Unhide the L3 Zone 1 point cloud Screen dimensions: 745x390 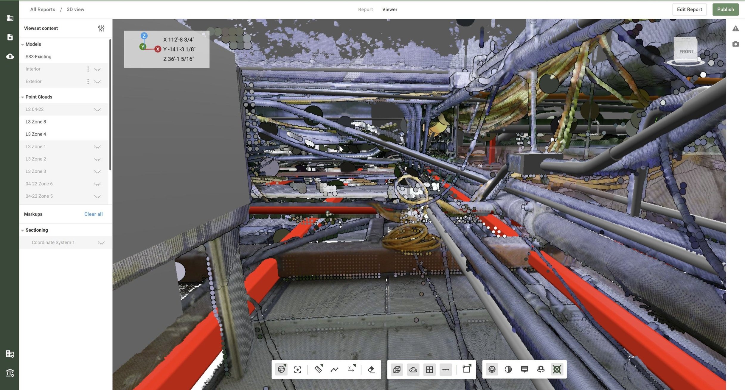pyautogui.click(x=97, y=147)
